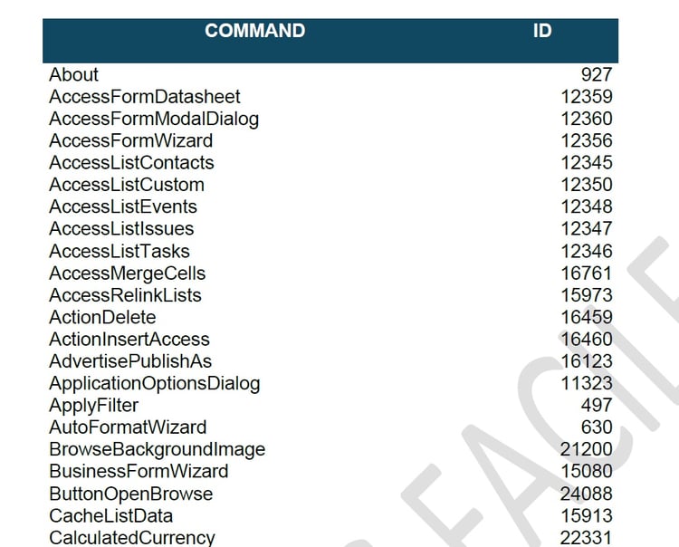The image size is (679, 547).
Task: Click the AccessListEvents command
Action: tap(123, 206)
